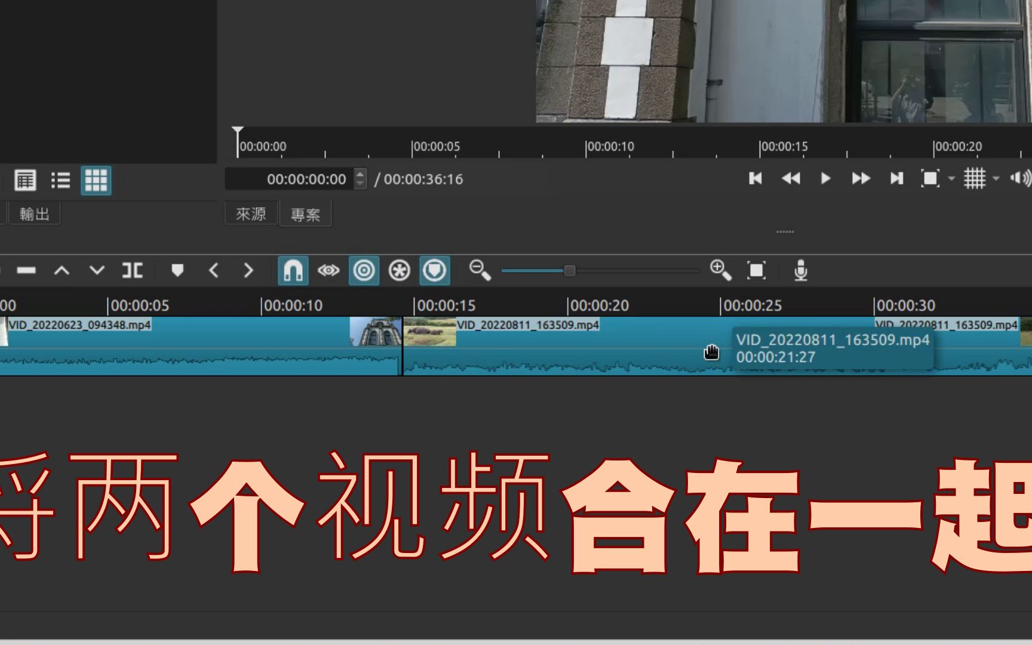This screenshot has width=1032, height=645.
Task: Open the dropdown beside the grid icon
Action: click(x=995, y=178)
